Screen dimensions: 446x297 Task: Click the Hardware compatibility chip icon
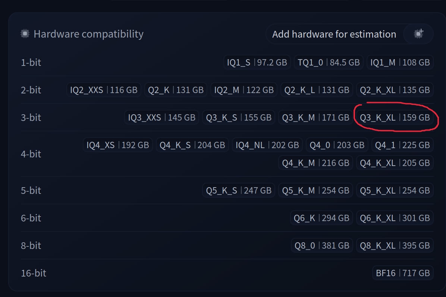(x=25, y=34)
